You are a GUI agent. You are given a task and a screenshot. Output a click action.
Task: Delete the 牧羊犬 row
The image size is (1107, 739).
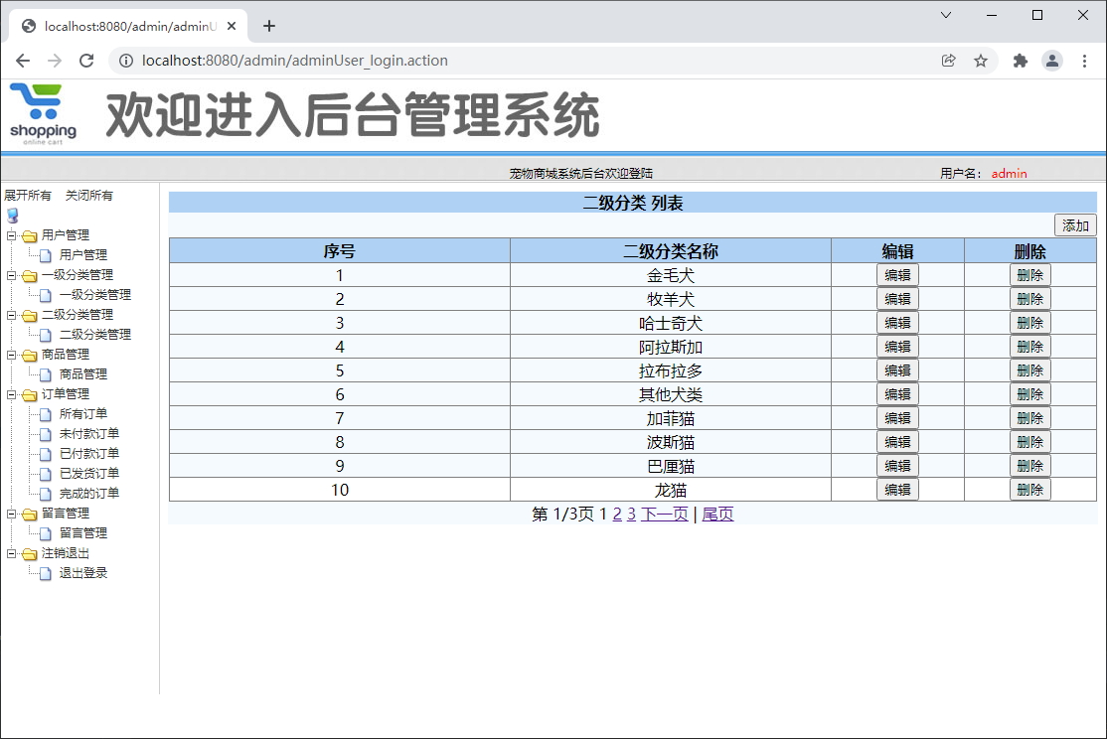click(1030, 299)
